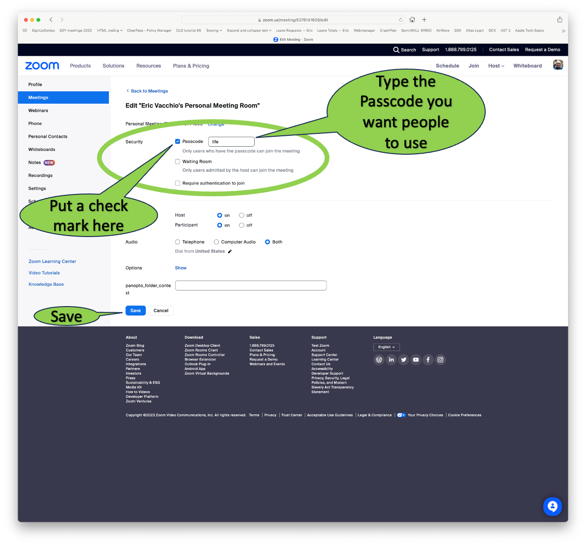Choose Both audio option

[267, 242]
